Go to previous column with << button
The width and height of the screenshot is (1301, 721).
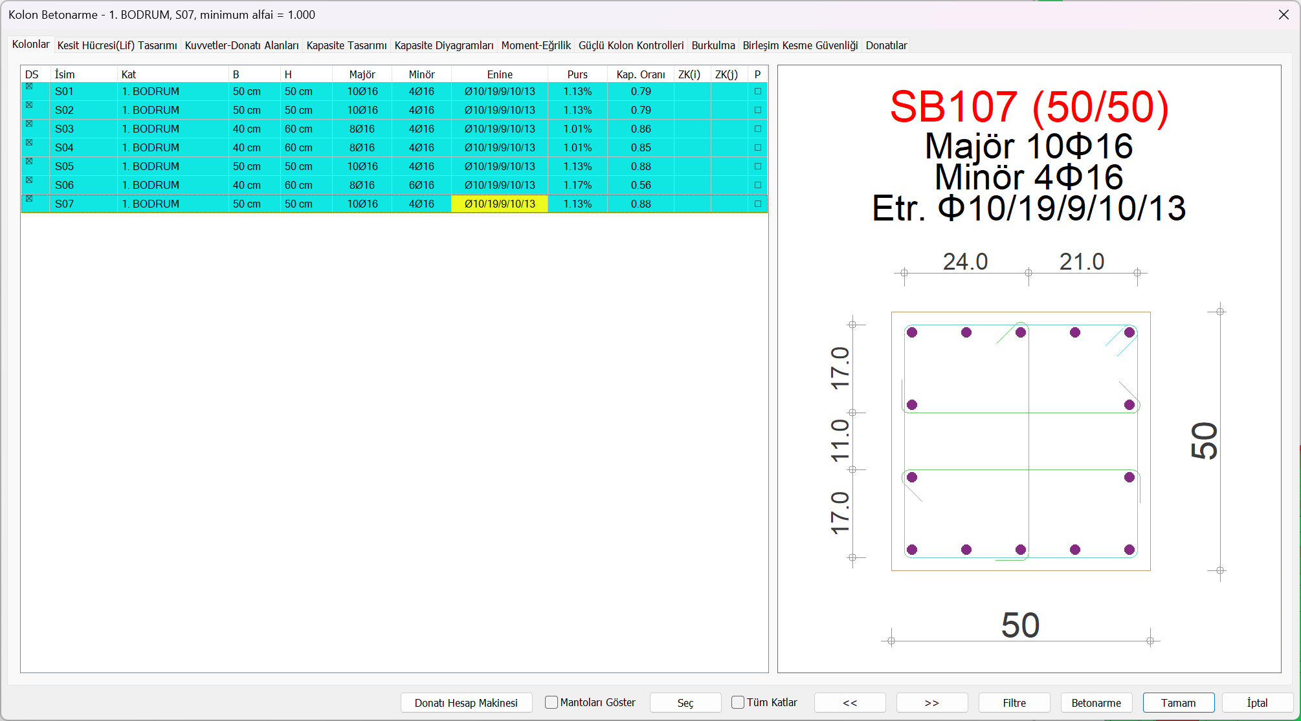850,703
